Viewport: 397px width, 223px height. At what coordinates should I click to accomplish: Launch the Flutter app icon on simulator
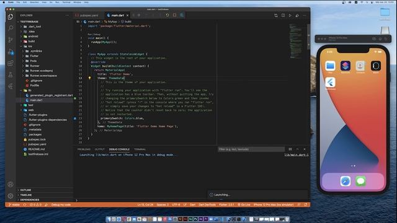330,82
